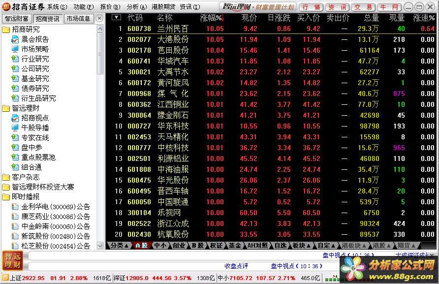Select the AH对照 tab
Image resolution: width=439 pixels, height=284 pixels.
257,245
